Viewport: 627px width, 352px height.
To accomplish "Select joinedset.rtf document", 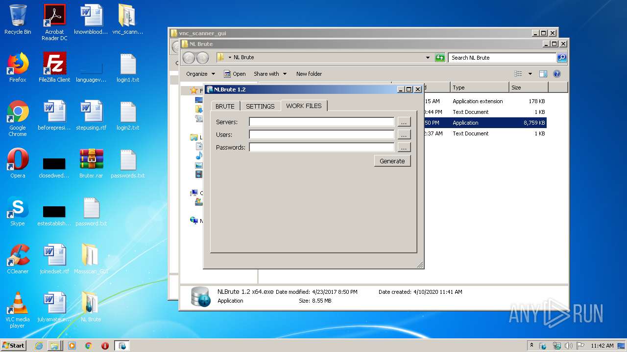I will click(x=54, y=259).
